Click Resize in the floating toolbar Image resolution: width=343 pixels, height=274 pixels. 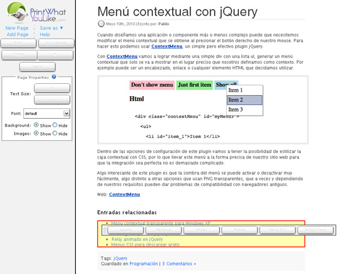pos(239,230)
